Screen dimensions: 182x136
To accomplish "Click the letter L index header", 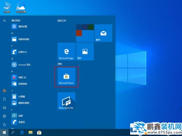I will coord(12,110).
